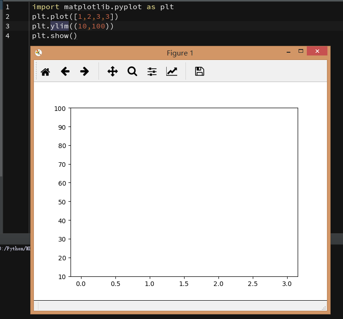Reset the plot to the home view
Image resolution: width=343 pixels, height=319 pixels.
tap(45, 71)
